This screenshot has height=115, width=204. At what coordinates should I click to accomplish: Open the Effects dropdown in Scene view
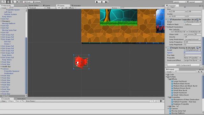[72, 8]
